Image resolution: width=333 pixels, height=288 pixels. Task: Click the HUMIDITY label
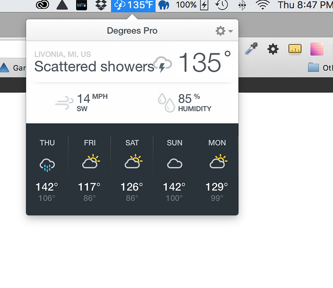194,109
